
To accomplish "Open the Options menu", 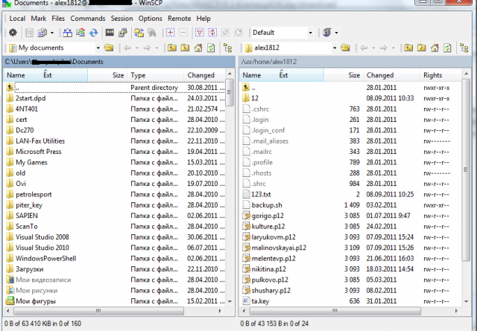I will 151,19.
